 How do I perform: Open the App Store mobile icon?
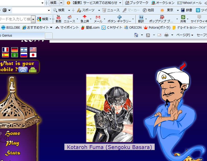(23, 70)
